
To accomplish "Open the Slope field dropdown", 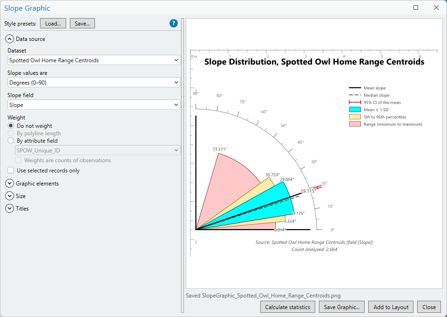I will (x=94, y=105).
